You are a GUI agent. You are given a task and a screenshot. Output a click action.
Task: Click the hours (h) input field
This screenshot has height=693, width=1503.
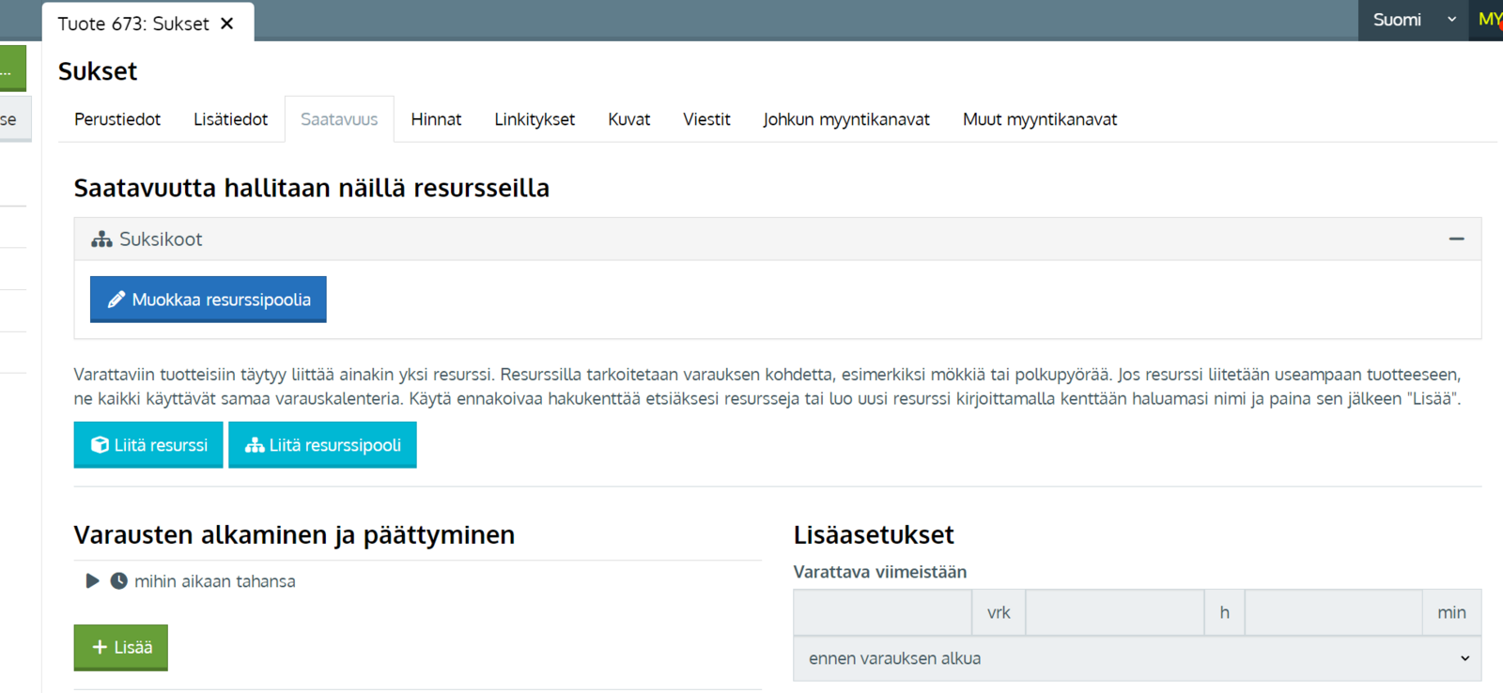coord(1115,612)
